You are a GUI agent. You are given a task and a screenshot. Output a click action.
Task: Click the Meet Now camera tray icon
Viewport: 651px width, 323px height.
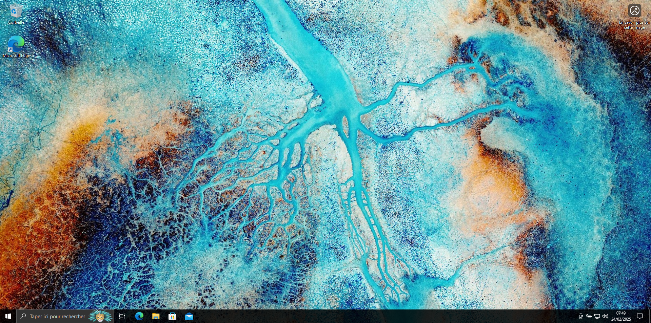pyautogui.click(x=581, y=316)
